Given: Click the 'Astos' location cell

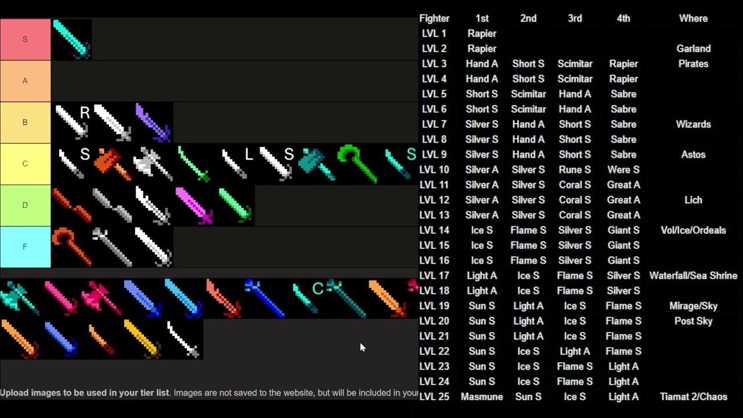Looking at the screenshot, I should [x=693, y=154].
